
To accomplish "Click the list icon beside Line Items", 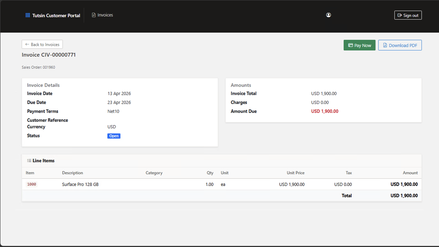I will click(29, 160).
